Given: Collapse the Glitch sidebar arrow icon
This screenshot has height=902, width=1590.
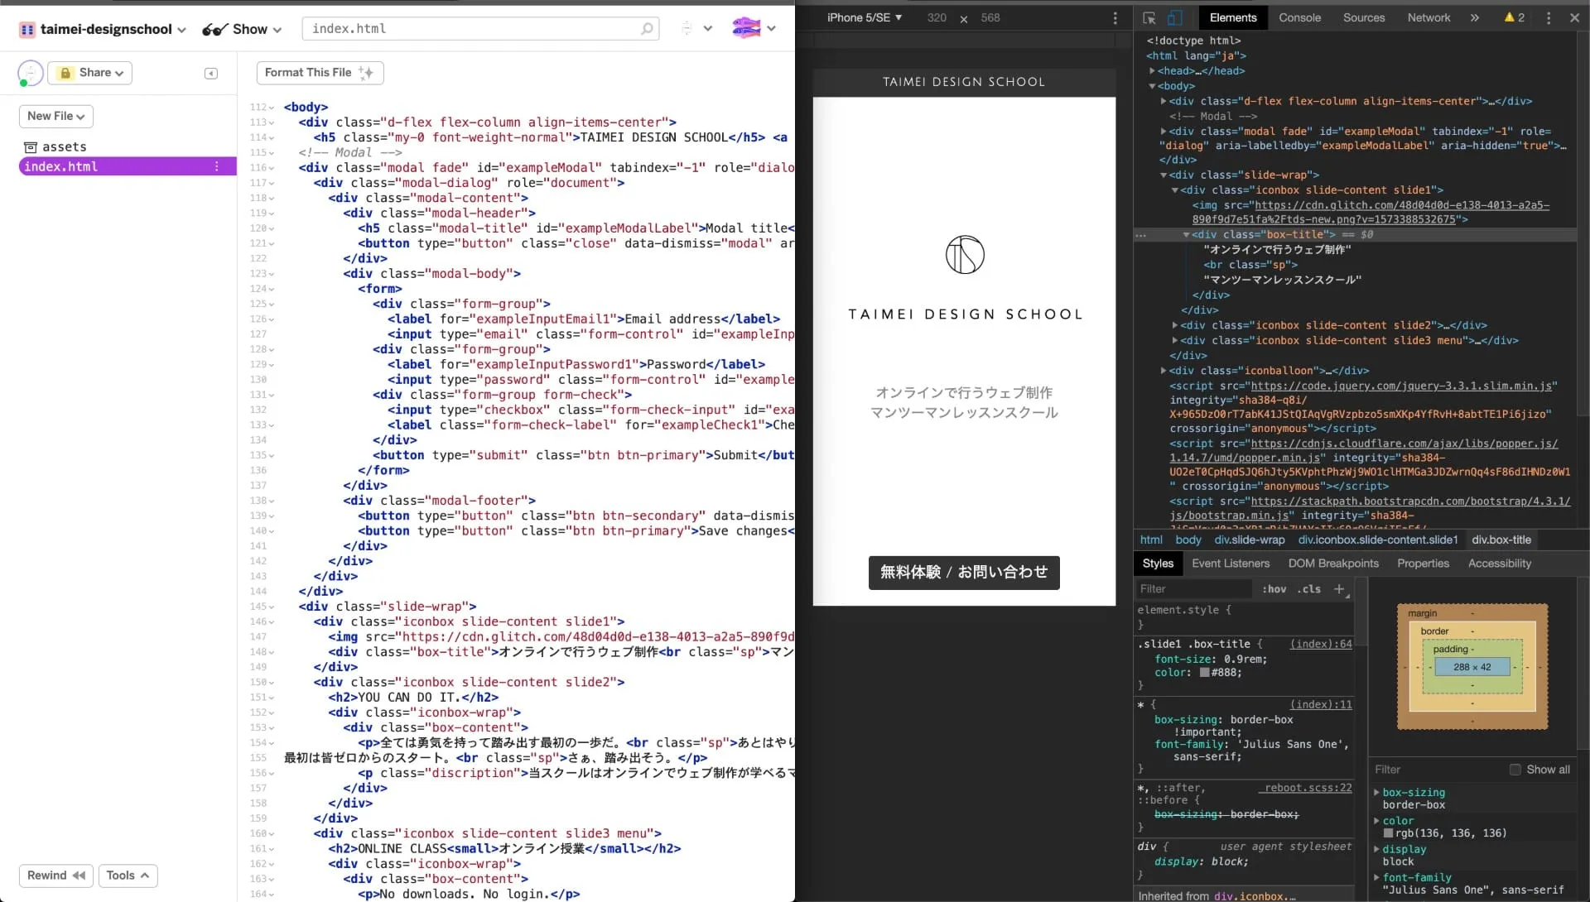Looking at the screenshot, I should click(x=211, y=74).
